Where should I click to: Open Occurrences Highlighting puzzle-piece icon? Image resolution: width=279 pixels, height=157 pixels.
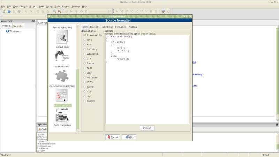point(62,76)
